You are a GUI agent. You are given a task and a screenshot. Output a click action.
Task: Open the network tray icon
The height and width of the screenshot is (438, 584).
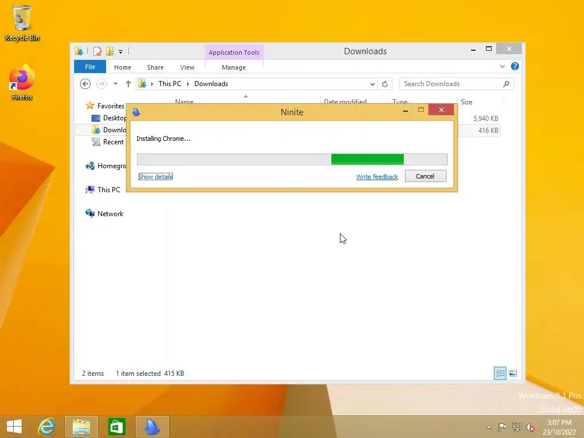517,427
